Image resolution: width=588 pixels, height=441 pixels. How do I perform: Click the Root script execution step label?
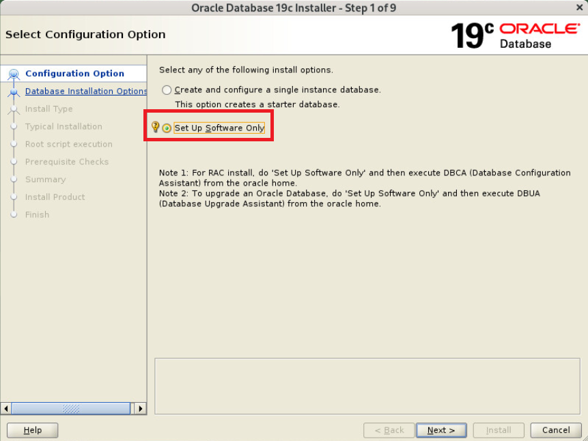tap(68, 144)
